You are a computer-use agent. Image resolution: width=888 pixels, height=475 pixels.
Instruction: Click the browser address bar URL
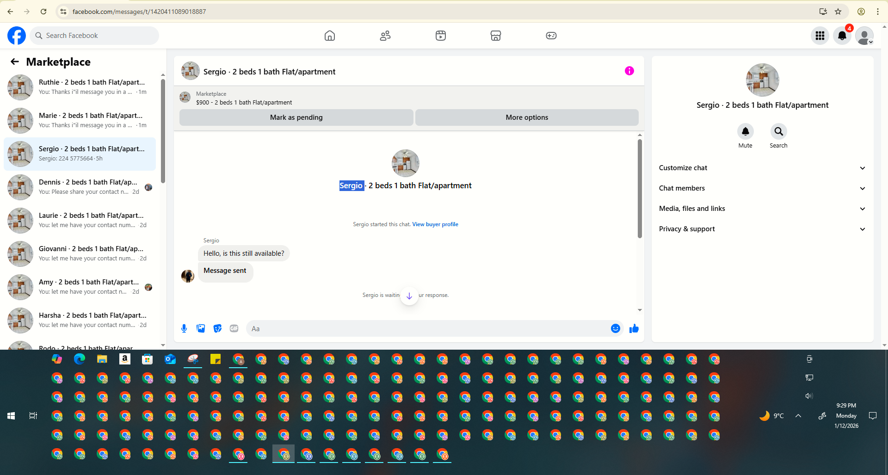click(139, 12)
